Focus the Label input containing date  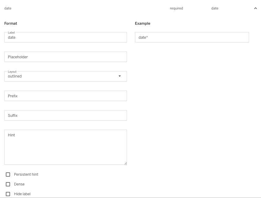point(65,38)
